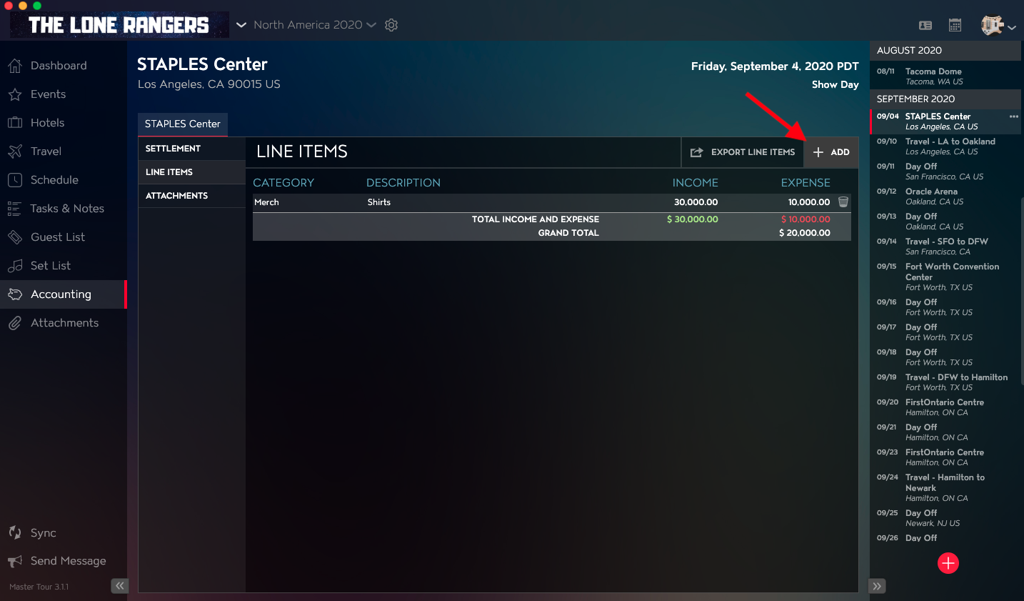This screenshot has width=1024, height=601.
Task: Delete the Merch Shirts line item
Action: (x=843, y=202)
